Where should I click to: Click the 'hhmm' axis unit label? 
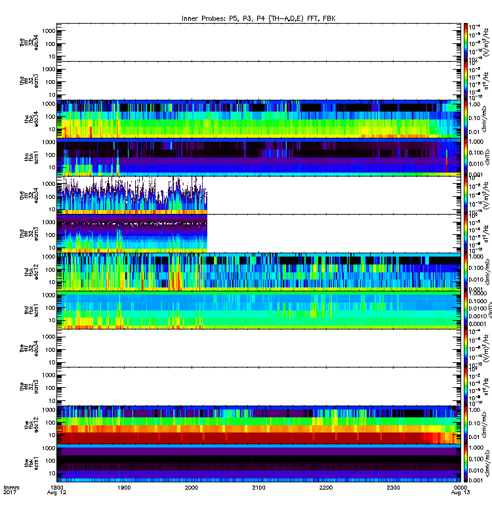[x=11, y=488]
